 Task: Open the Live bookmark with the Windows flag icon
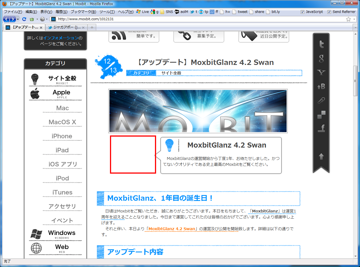[x=142, y=12]
